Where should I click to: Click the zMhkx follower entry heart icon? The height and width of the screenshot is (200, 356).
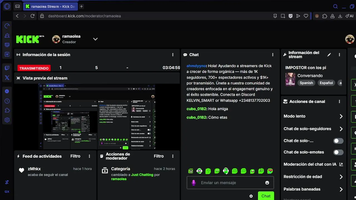(21, 171)
